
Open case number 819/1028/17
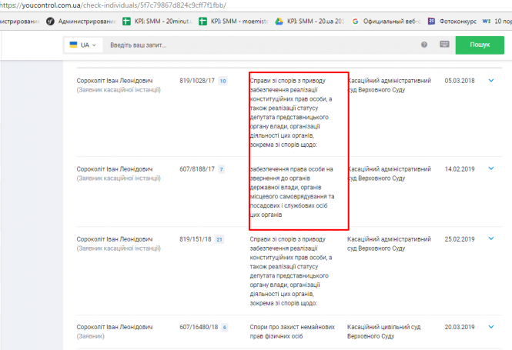(196, 80)
